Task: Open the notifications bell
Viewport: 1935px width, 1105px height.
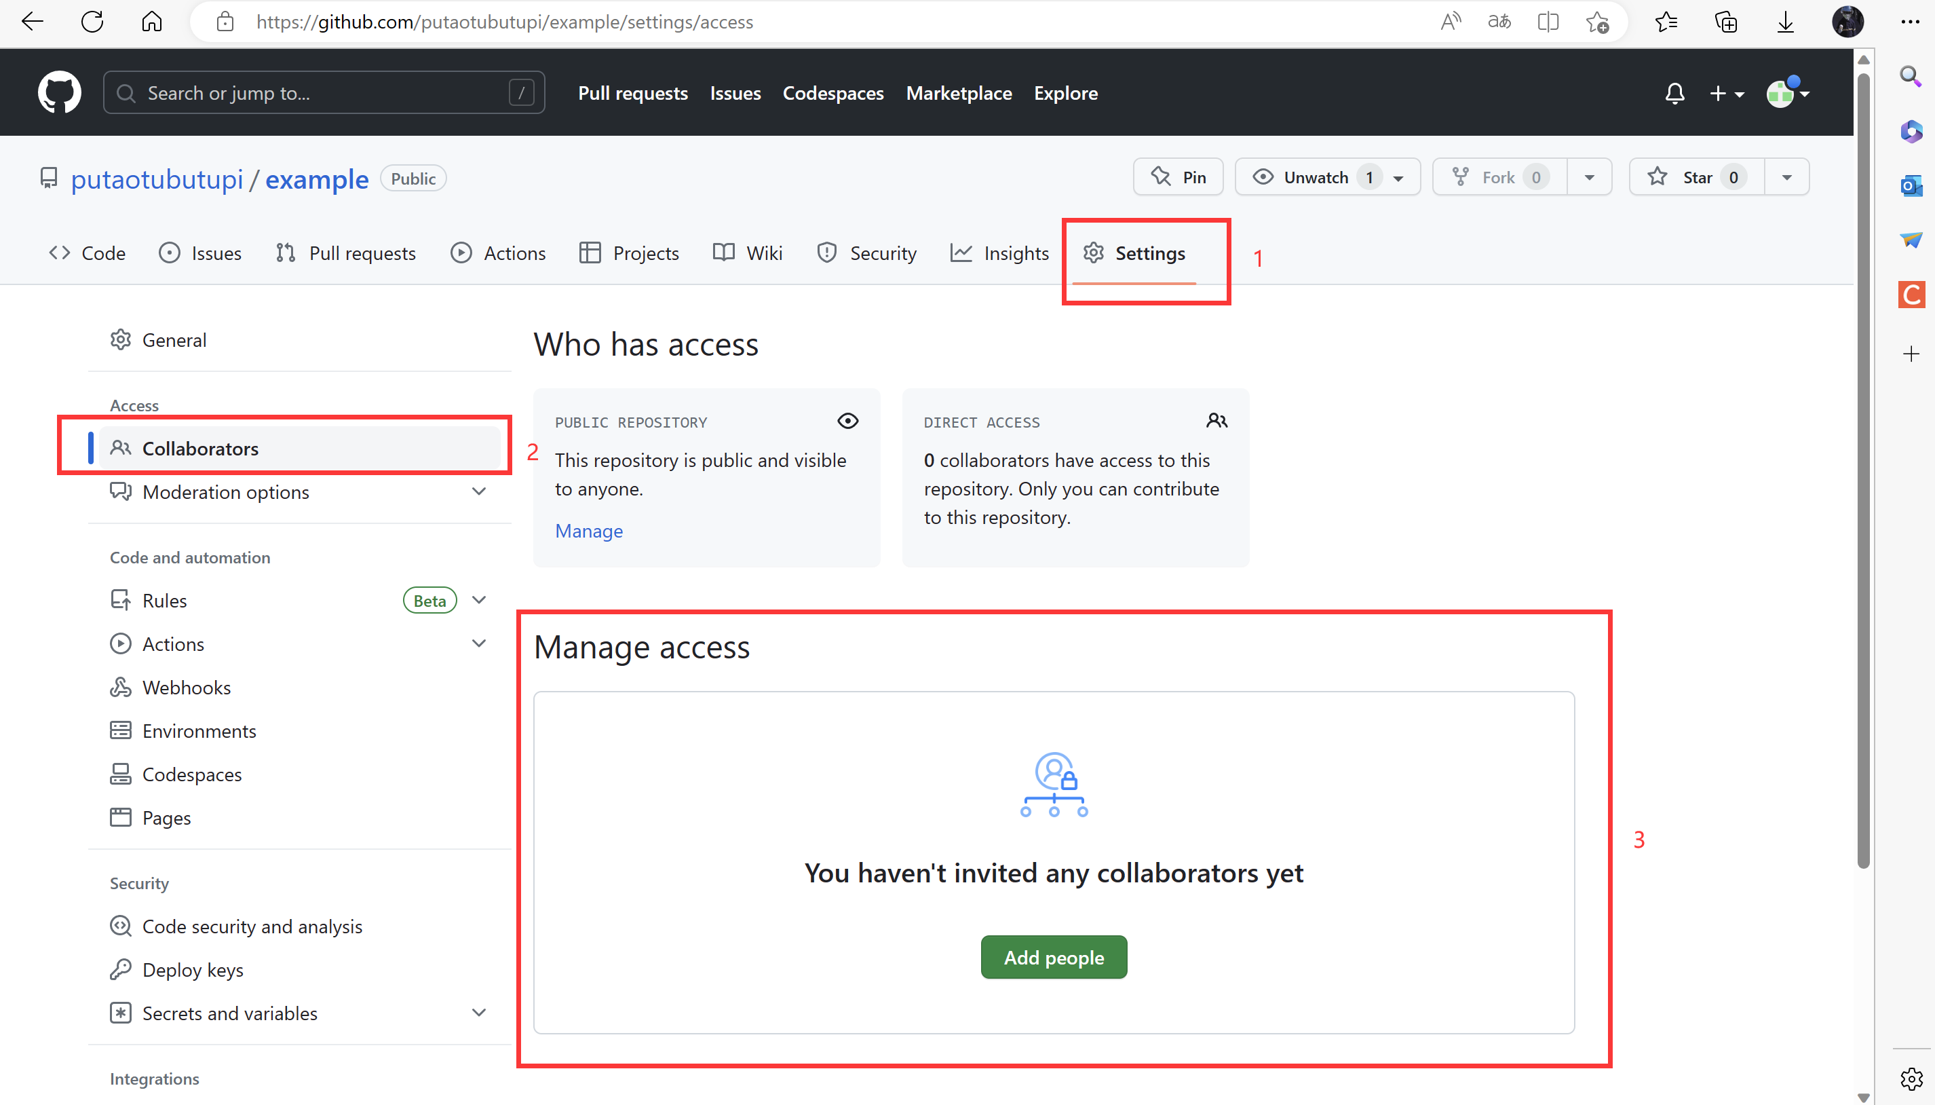Action: pyautogui.click(x=1674, y=94)
